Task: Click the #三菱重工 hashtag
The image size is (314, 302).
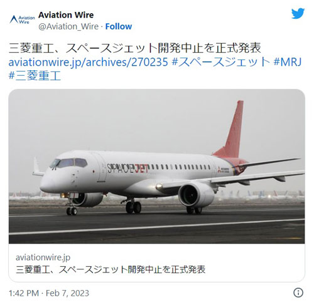Action: 35,75
